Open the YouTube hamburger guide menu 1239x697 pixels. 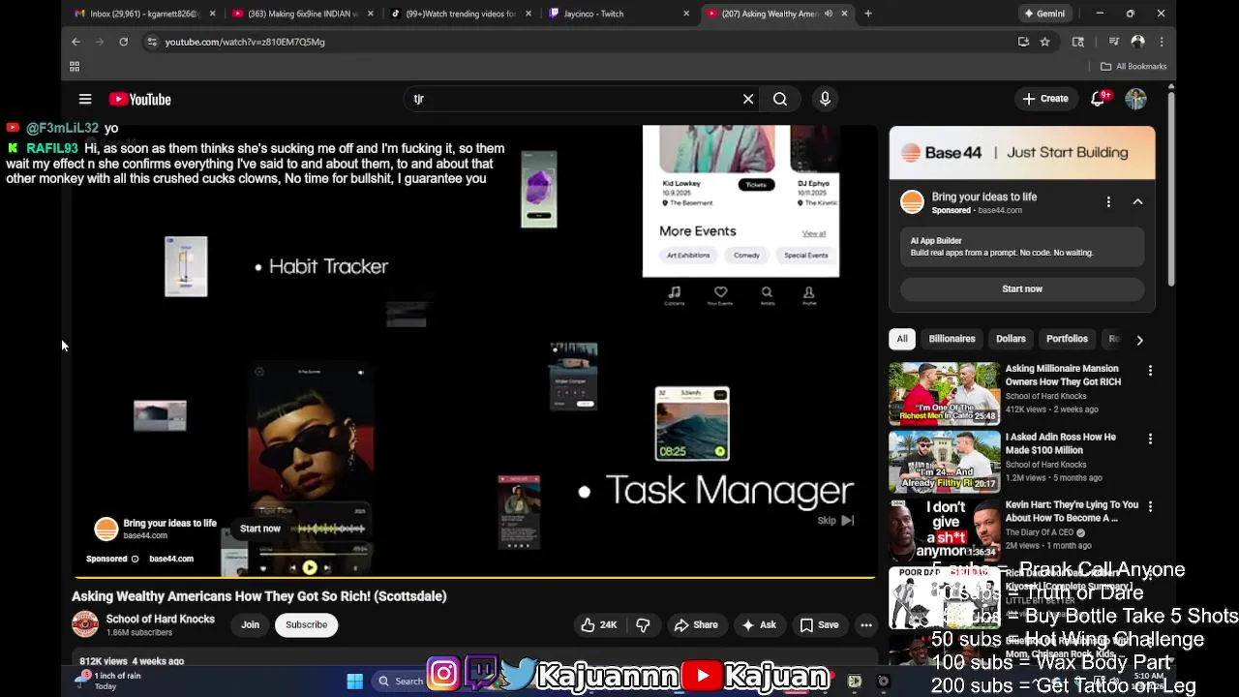point(85,99)
